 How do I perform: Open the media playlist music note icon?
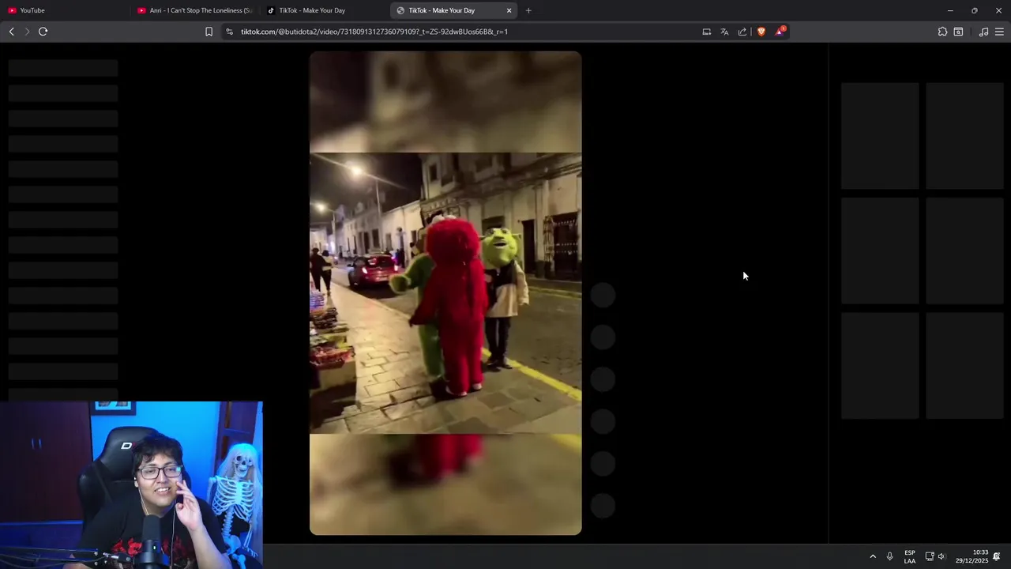pos(983,32)
